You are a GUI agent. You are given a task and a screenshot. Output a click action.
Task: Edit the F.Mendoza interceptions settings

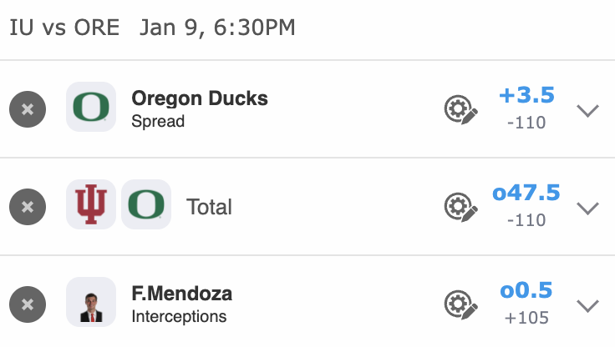460,304
